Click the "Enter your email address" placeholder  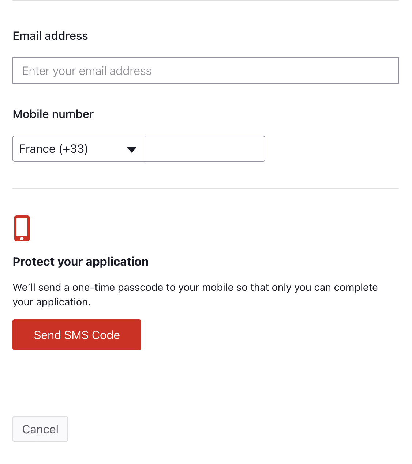pos(87,71)
